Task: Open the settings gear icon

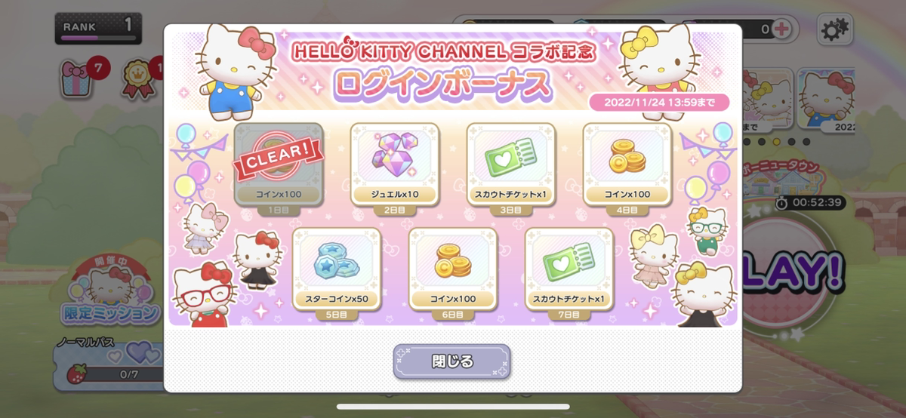Action: pos(834,29)
